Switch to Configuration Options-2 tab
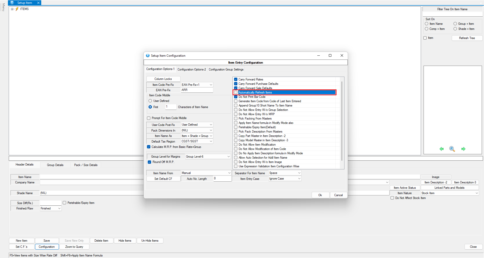The width and height of the screenshot is (484, 258). click(192, 69)
